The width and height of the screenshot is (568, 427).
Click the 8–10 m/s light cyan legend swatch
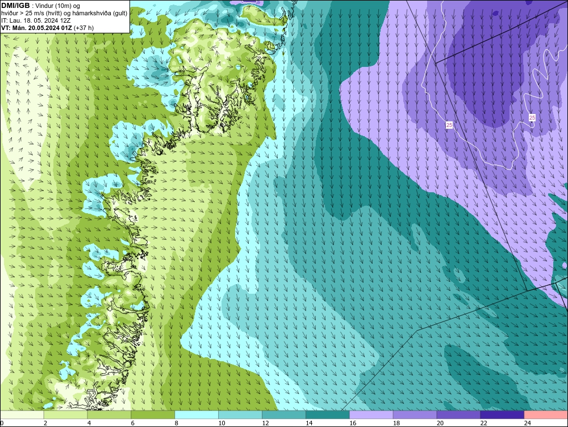197,415
